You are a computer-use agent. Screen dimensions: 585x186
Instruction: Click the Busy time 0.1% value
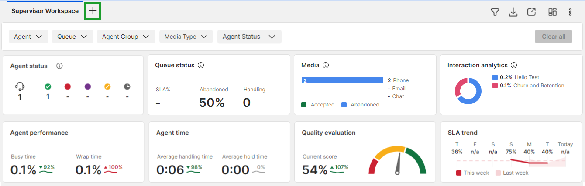(23, 170)
